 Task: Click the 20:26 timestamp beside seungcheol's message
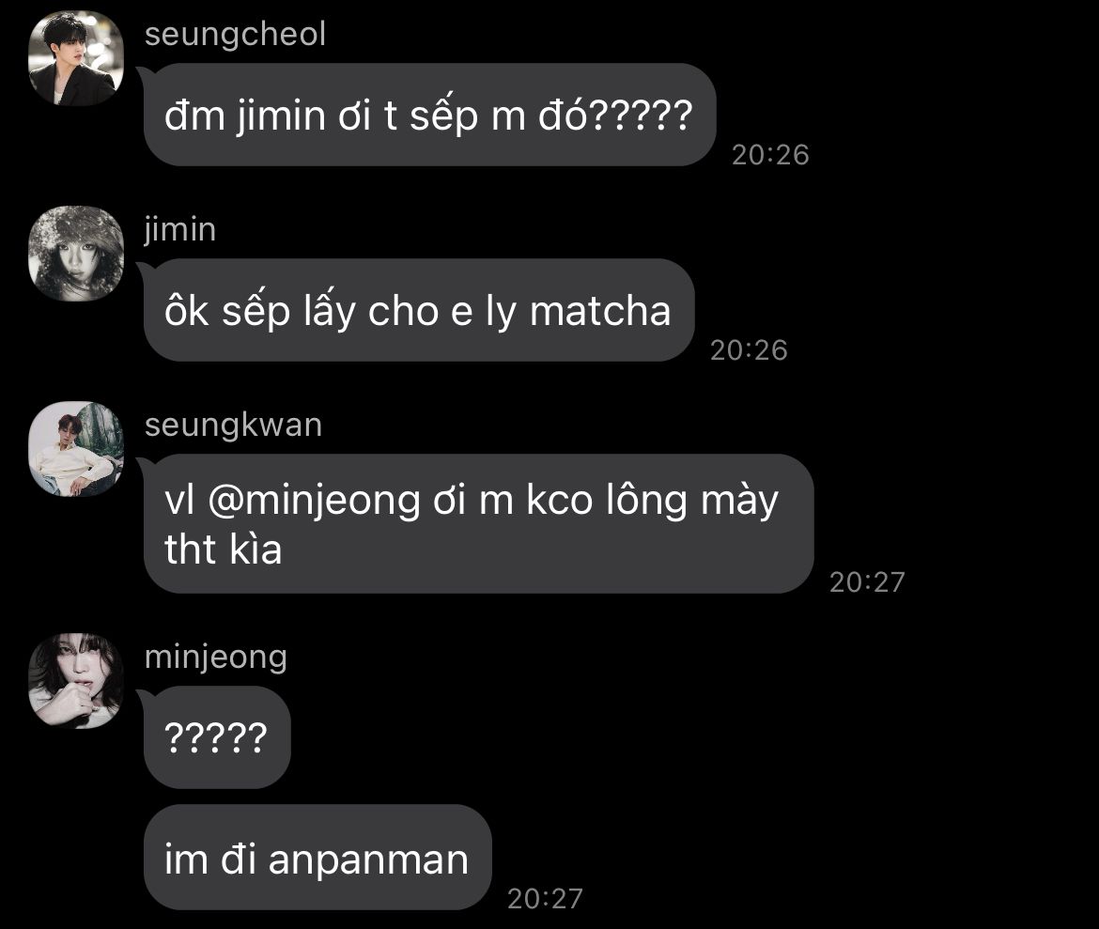(x=770, y=155)
